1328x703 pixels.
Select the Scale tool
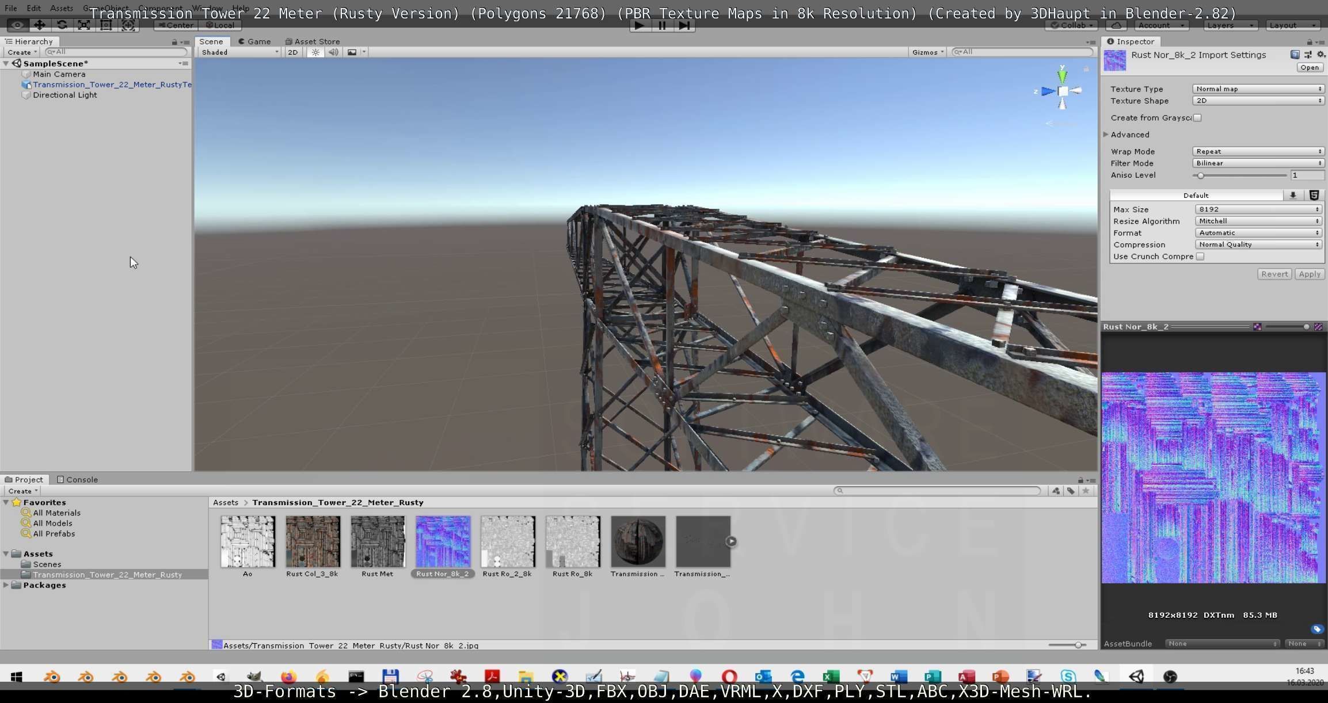coord(83,25)
